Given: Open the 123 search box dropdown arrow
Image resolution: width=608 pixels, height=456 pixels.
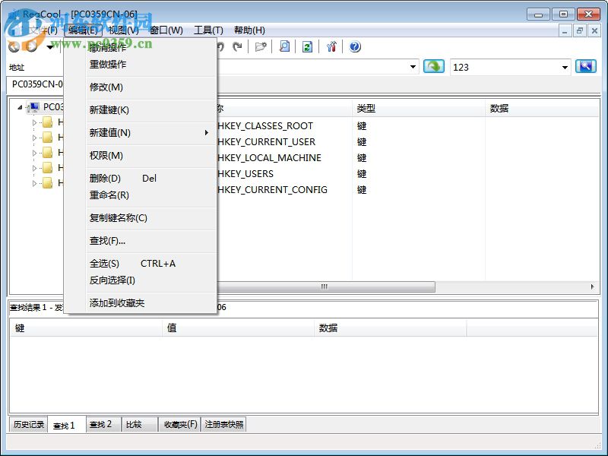Looking at the screenshot, I should [x=565, y=67].
